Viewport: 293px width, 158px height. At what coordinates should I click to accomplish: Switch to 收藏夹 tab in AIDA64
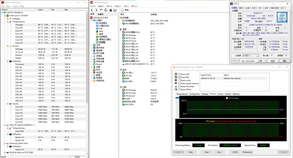100,14
